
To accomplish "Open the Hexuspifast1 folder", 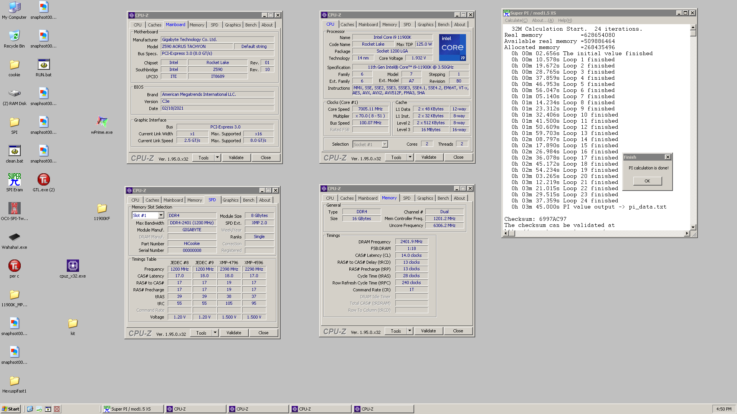I will click(x=14, y=384).
